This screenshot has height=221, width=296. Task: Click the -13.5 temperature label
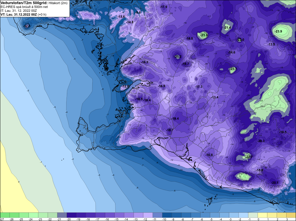(x=271, y=44)
